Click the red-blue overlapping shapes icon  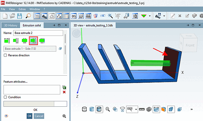pyautogui.click(x=96, y=16)
